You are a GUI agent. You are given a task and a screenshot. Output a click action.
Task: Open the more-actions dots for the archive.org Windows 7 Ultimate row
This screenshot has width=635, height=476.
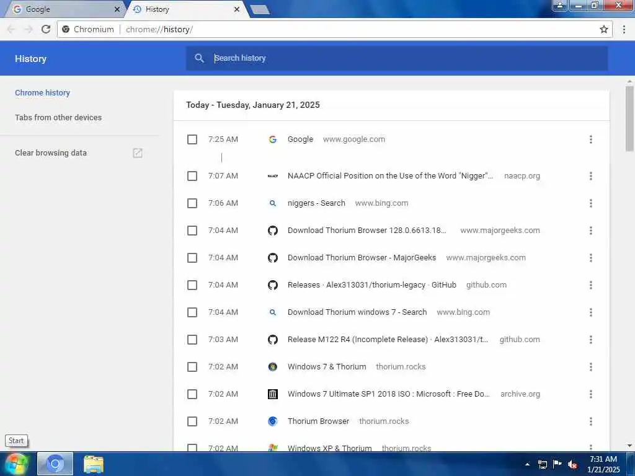591,394
